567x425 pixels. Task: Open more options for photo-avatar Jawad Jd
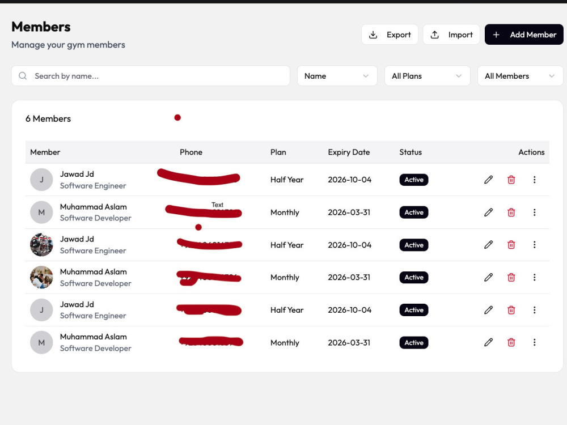[x=534, y=245]
